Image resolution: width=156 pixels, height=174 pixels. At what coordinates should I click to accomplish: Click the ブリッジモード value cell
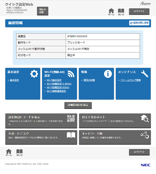click(103, 43)
